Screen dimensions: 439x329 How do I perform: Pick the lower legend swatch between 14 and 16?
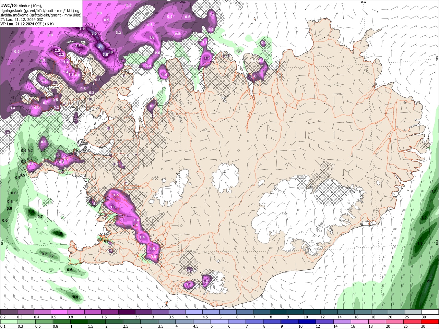click(x=342, y=322)
